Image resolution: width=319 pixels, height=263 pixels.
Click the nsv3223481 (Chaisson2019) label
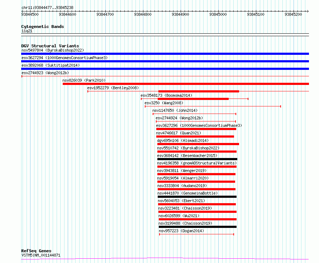(185, 208)
